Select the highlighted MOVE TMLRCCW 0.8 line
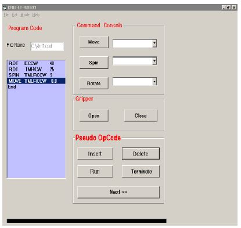 pyautogui.click(x=36, y=81)
